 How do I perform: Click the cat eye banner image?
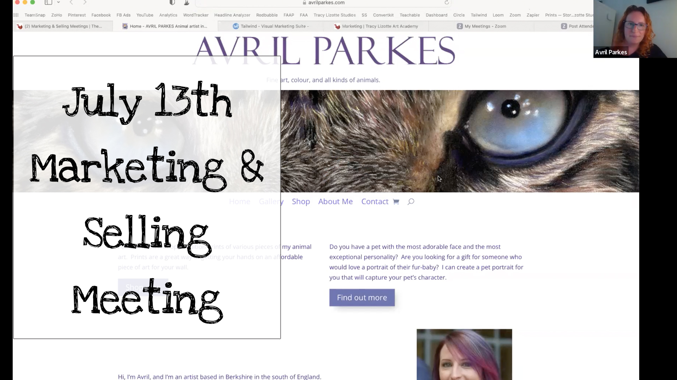pos(460,141)
